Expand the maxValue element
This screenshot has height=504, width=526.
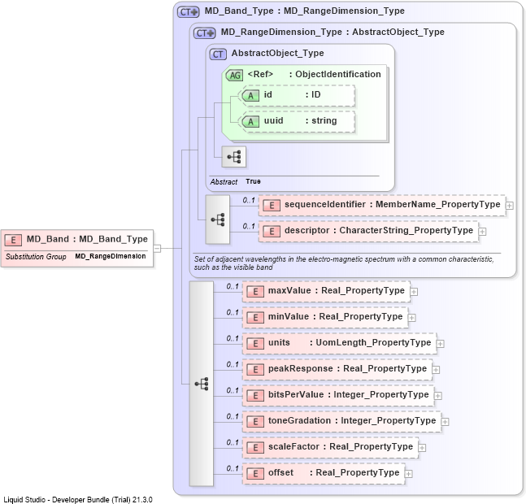click(414, 292)
